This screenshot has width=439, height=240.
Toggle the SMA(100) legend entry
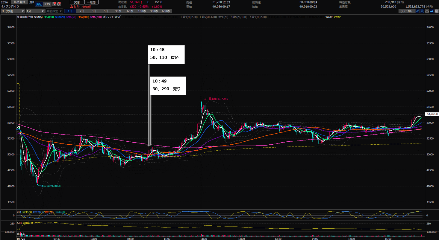point(84,17)
